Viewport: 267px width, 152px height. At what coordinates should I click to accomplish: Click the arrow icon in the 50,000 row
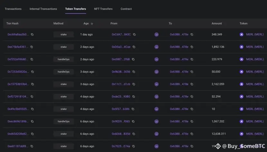156,72
